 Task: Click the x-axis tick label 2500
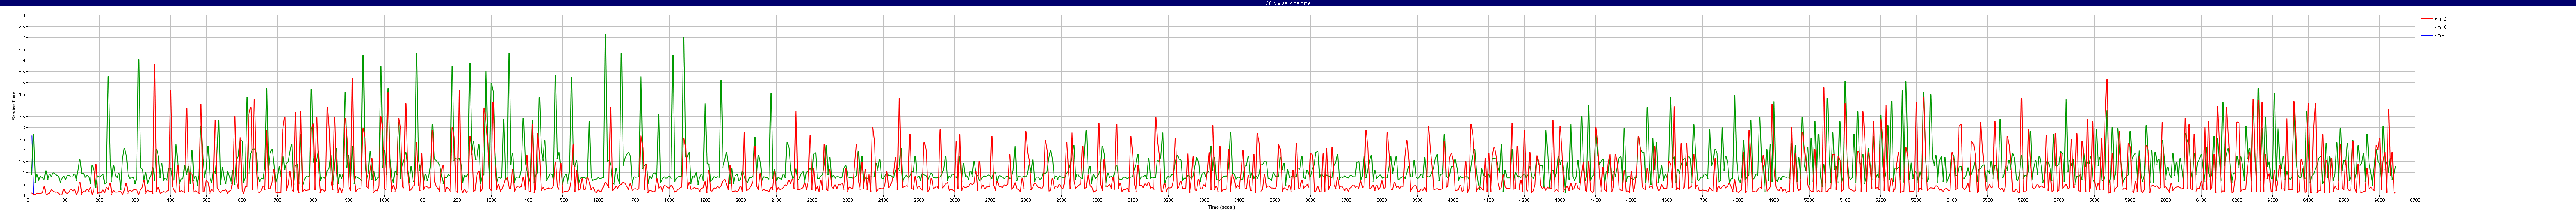tap(919, 200)
